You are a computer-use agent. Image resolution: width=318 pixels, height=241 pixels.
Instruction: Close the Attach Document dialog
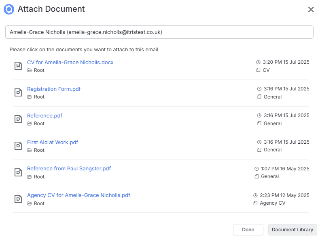[x=311, y=10]
